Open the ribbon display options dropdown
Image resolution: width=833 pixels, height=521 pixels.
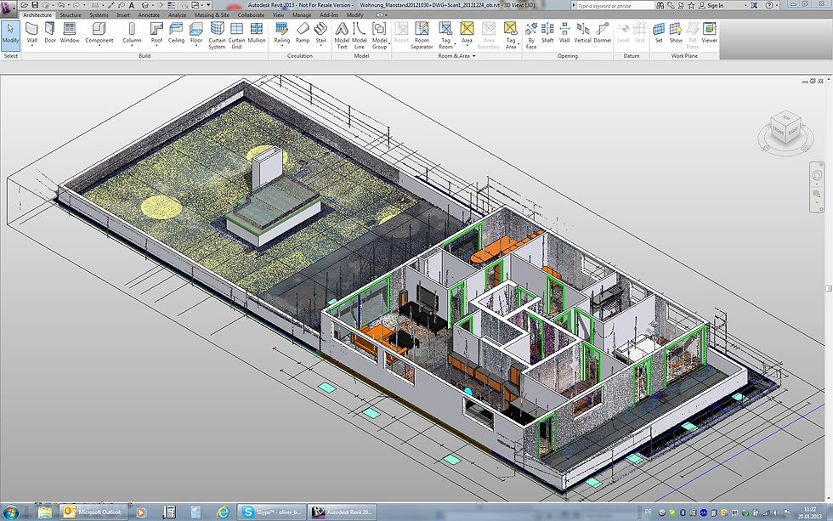[x=381, y=14]
